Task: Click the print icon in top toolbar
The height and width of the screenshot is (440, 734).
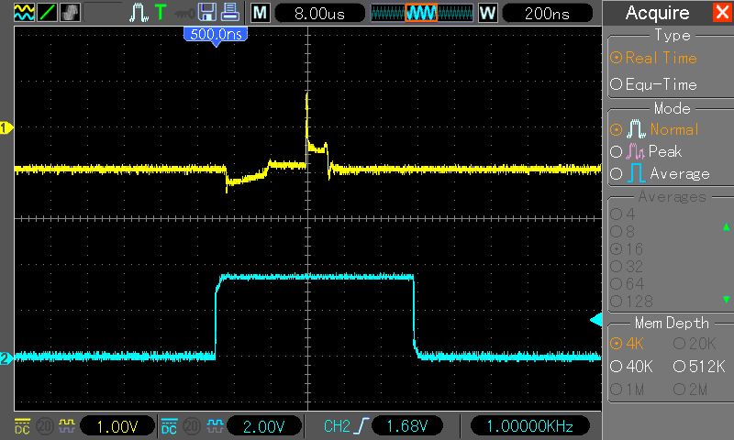Action: [230, 13]
